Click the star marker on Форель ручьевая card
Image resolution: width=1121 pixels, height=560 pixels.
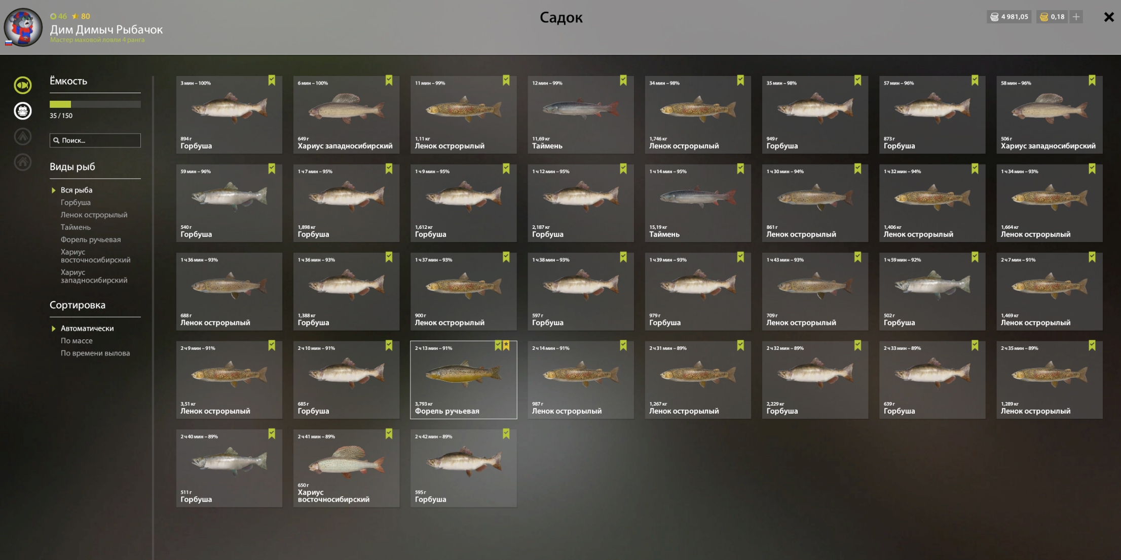coord(506,346)
